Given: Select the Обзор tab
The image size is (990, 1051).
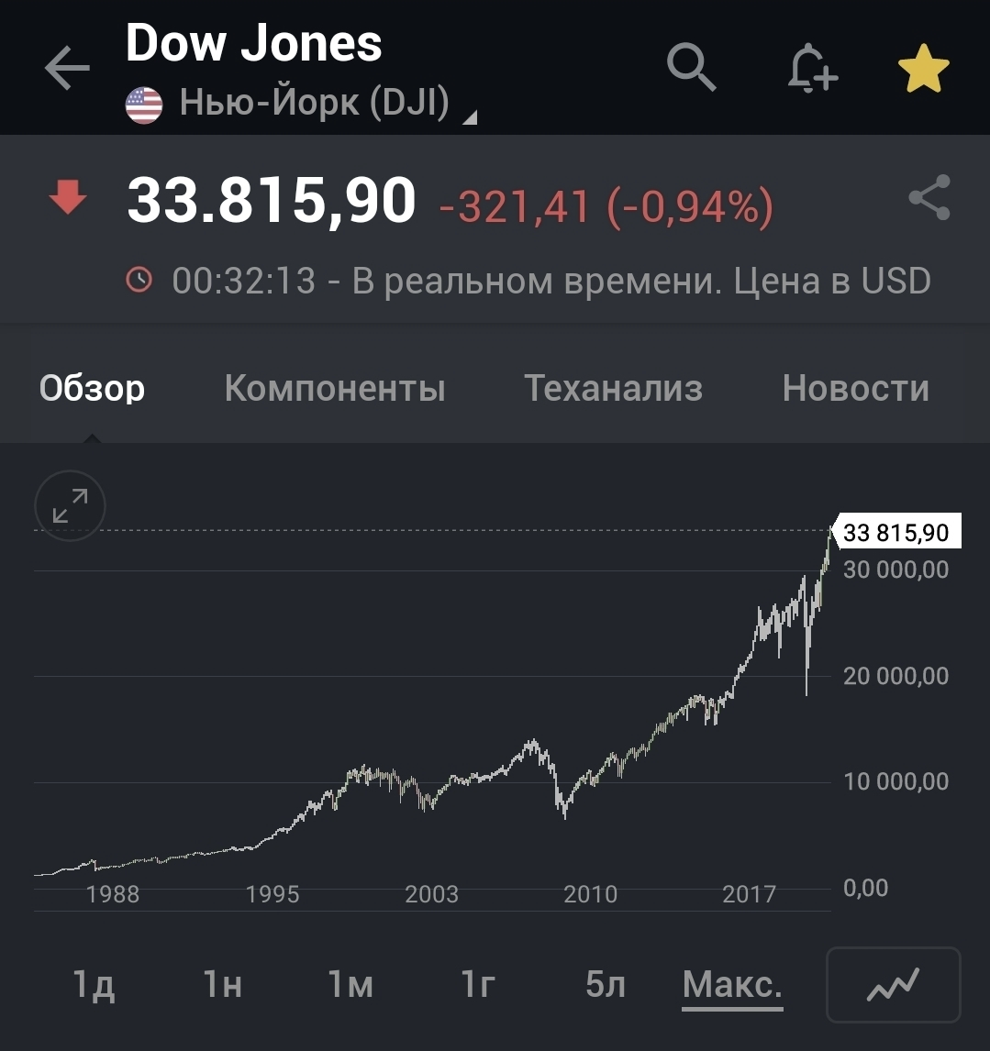Looking at the screenshot, I should coord(92,389).
